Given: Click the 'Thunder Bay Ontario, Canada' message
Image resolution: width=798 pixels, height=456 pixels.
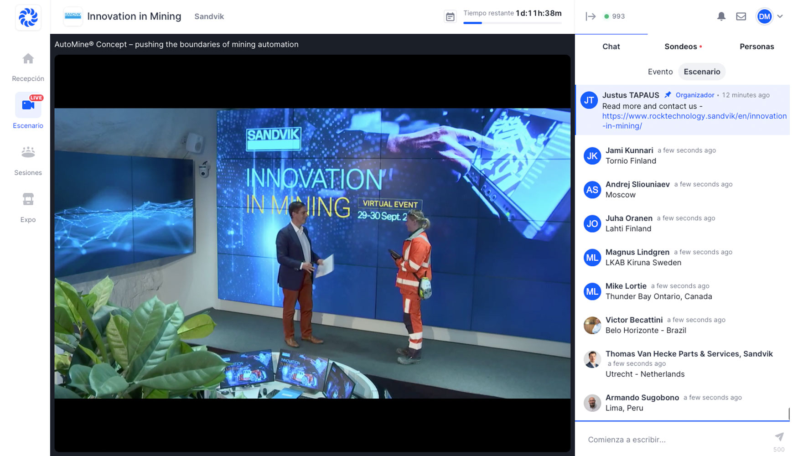Looking at the screenshot, I should coord(658,296).
